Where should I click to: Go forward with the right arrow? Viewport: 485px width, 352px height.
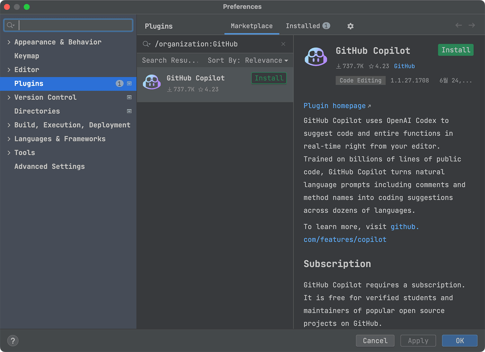click(x=471, y=25)
